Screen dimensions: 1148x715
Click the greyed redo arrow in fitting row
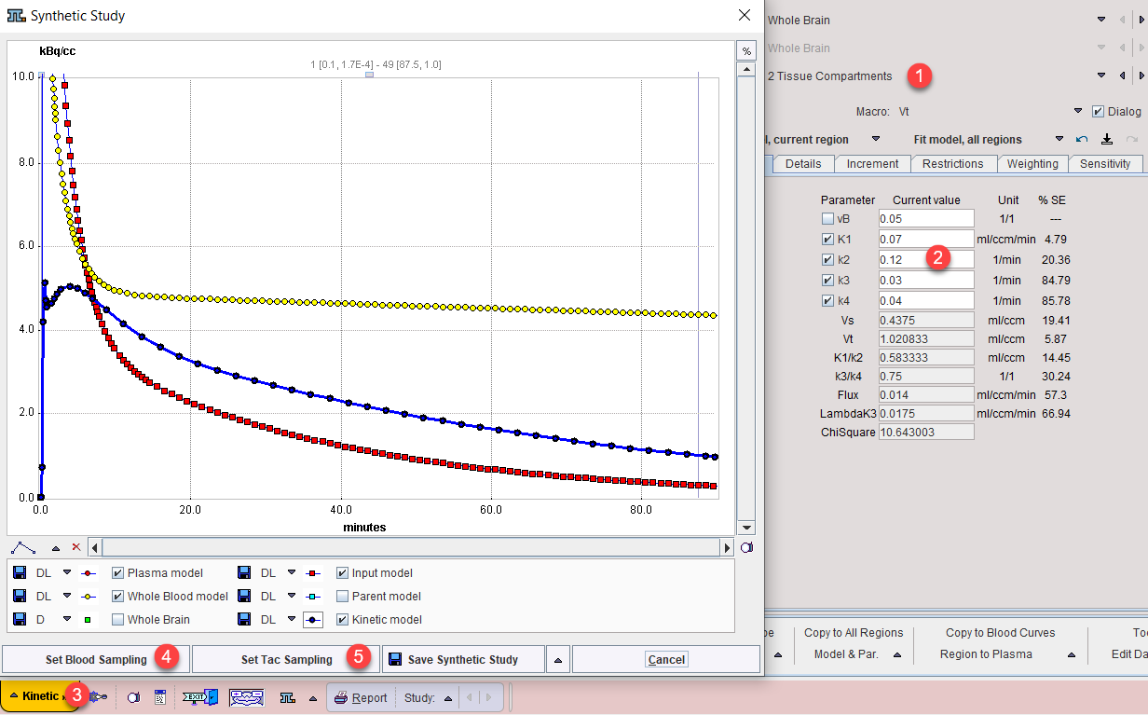coord(1132,140)
